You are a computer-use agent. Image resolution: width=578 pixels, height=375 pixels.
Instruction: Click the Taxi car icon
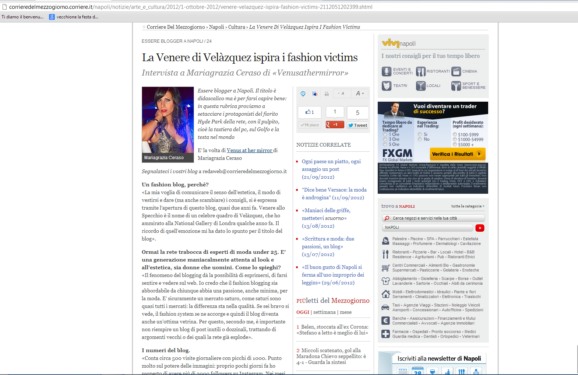coord(385,307)
